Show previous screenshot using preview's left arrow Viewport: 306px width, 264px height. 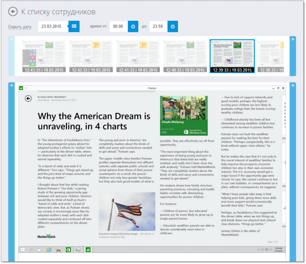tap(11, 172)
